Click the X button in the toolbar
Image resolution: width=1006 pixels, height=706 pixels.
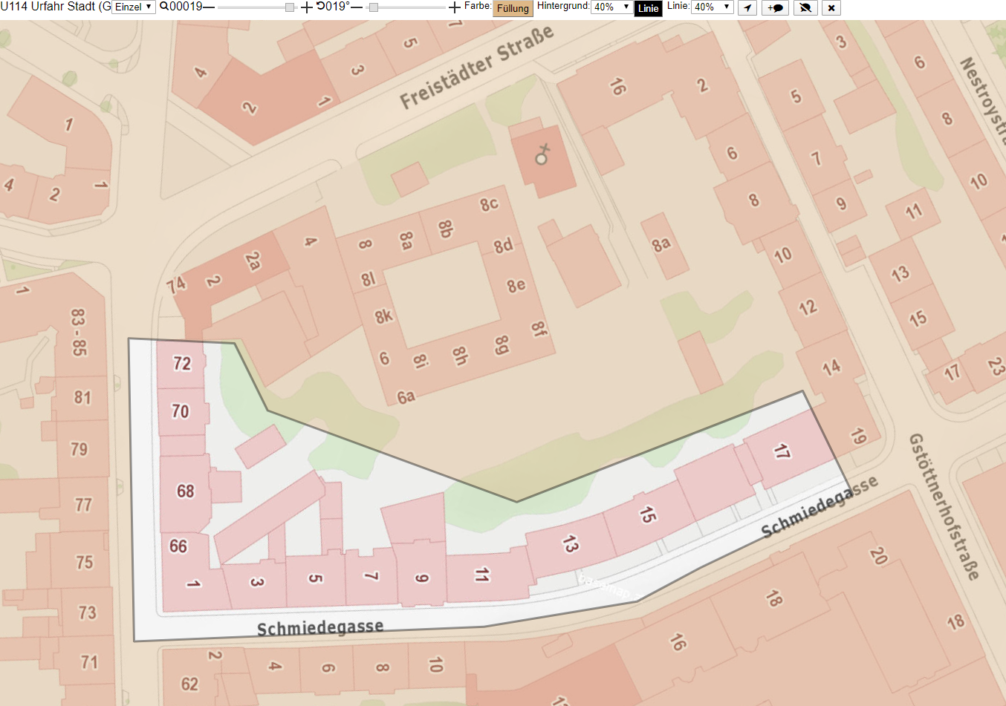(x=831, y=7)
